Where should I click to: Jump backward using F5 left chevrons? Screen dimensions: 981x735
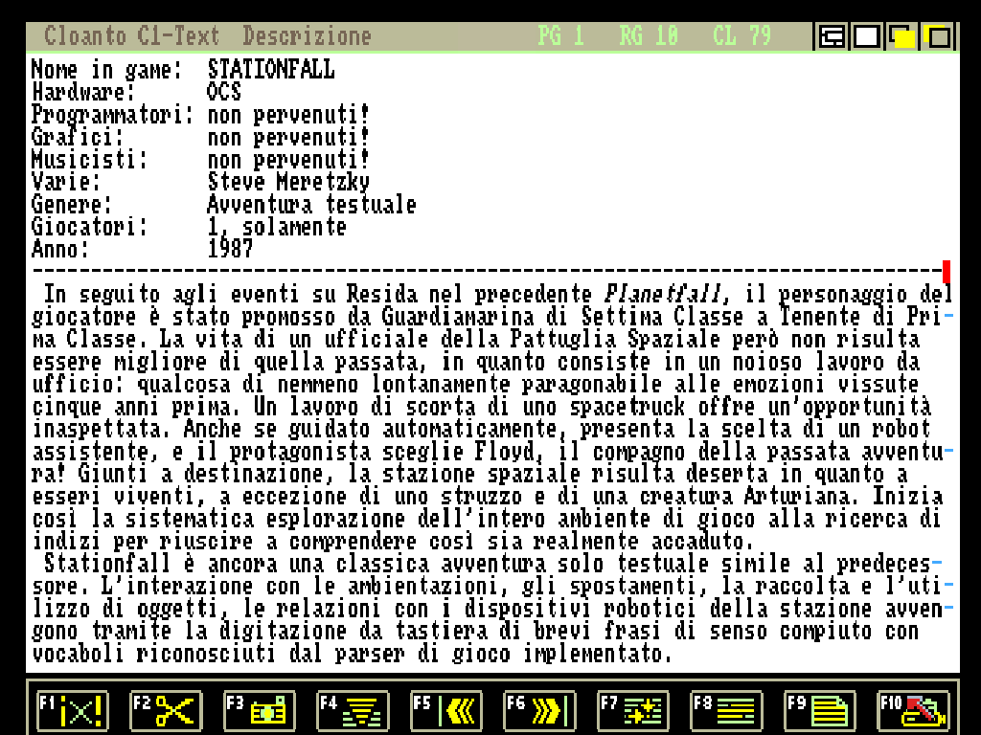[446, 711]
